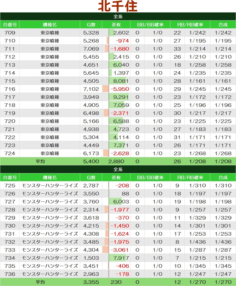This screenshot has width=236, height=286.
Task: Click the -2,371 difference value
Action: [x=120, y=113]
